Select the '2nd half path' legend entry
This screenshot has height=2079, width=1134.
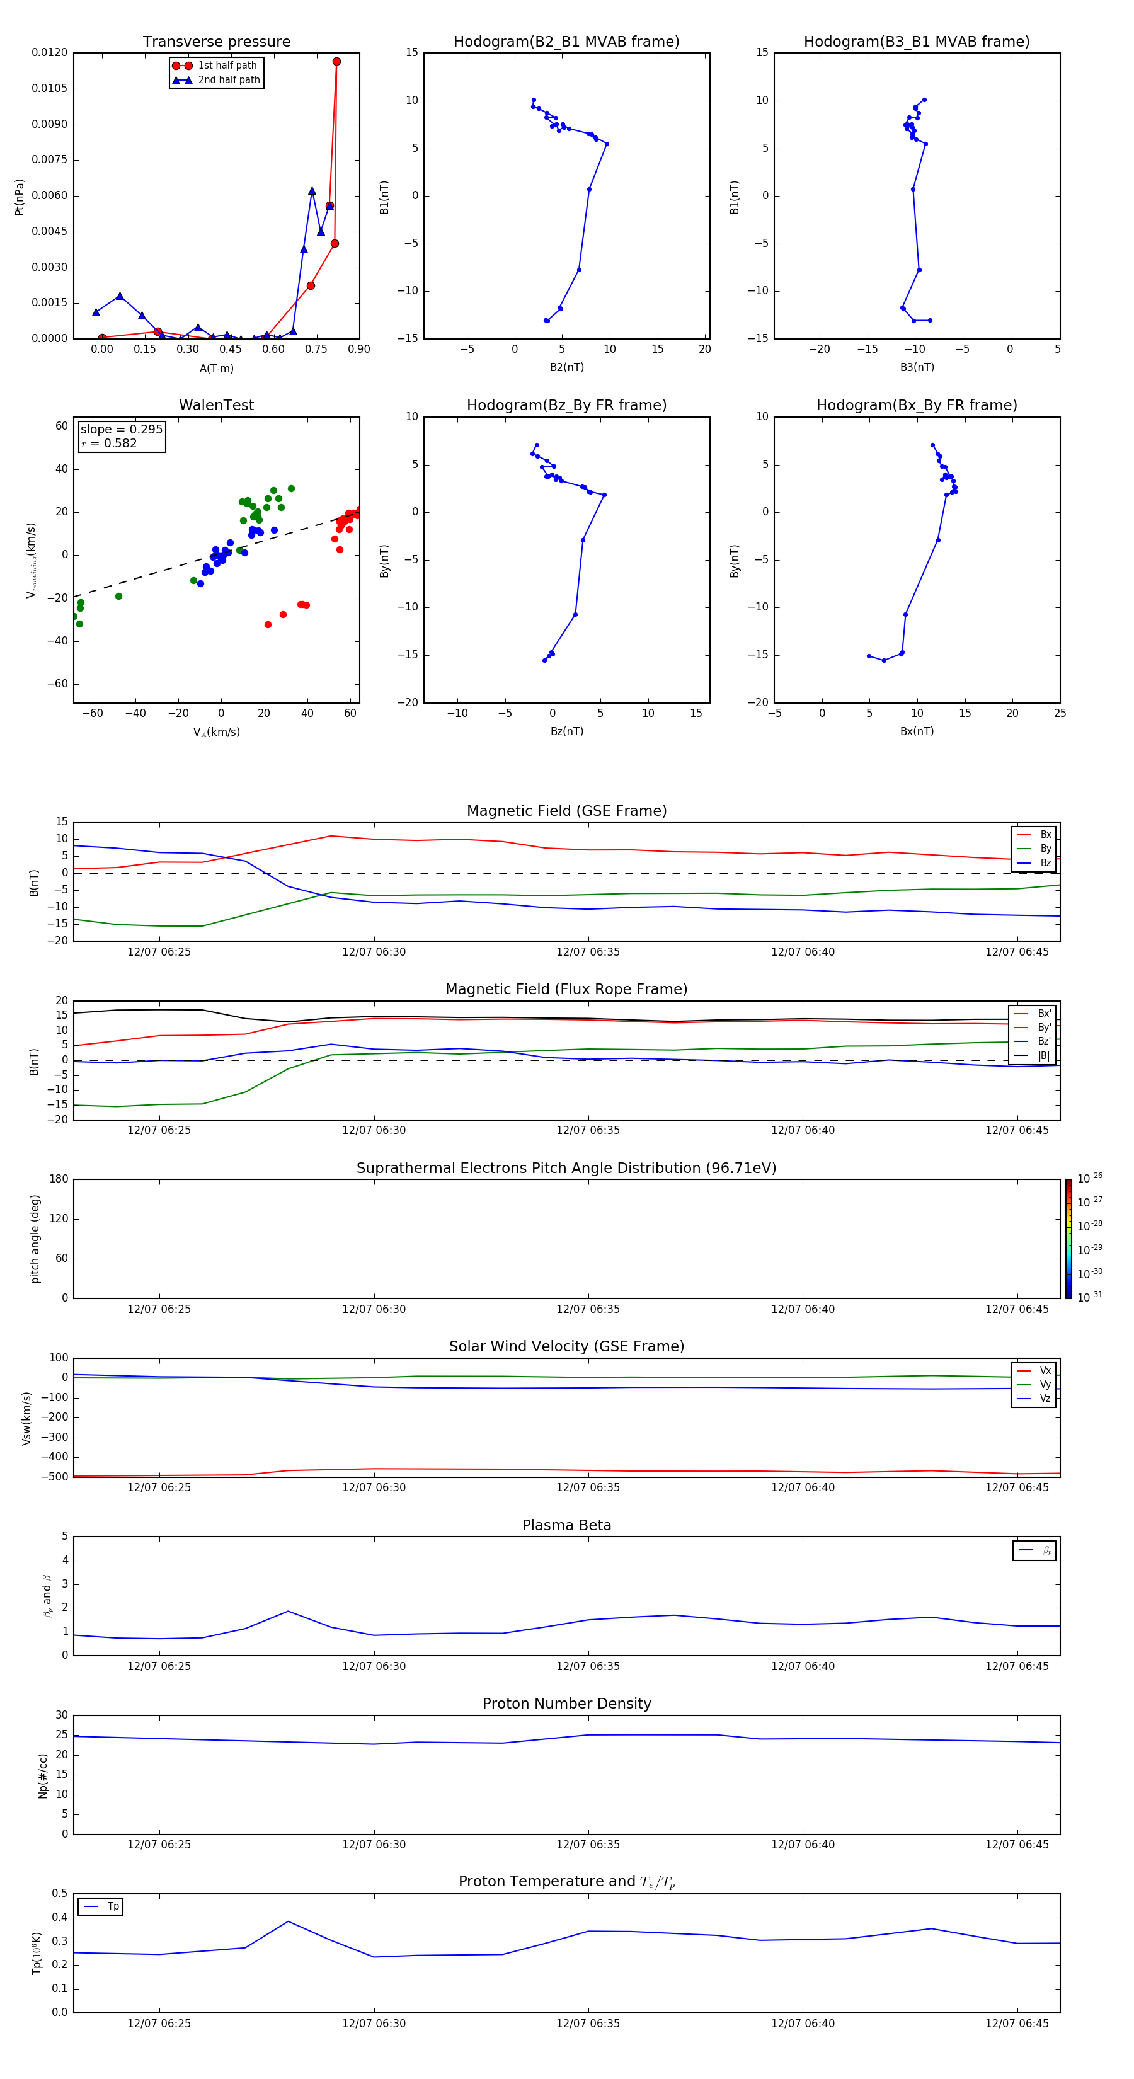[215, 80]
